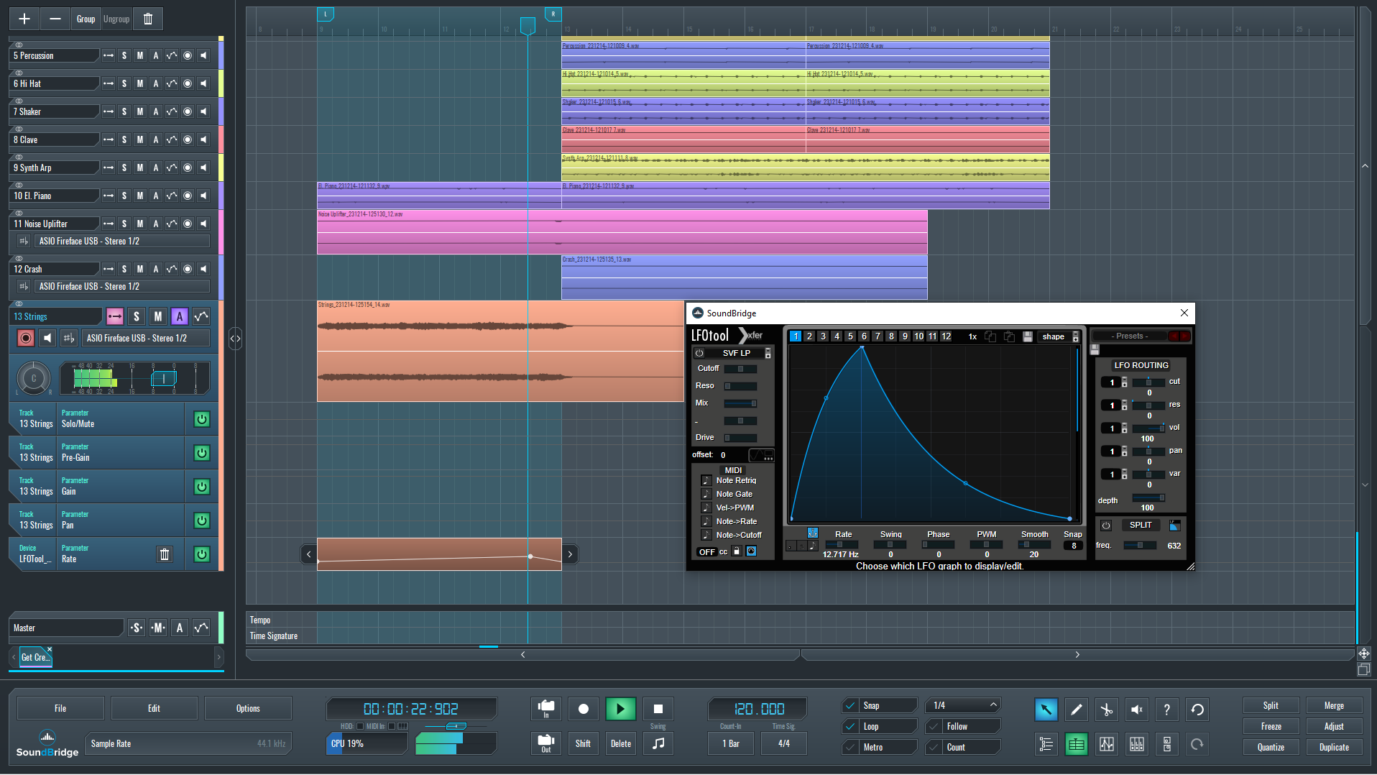Open the Edit menu
1377x775 pixels.
154,708
